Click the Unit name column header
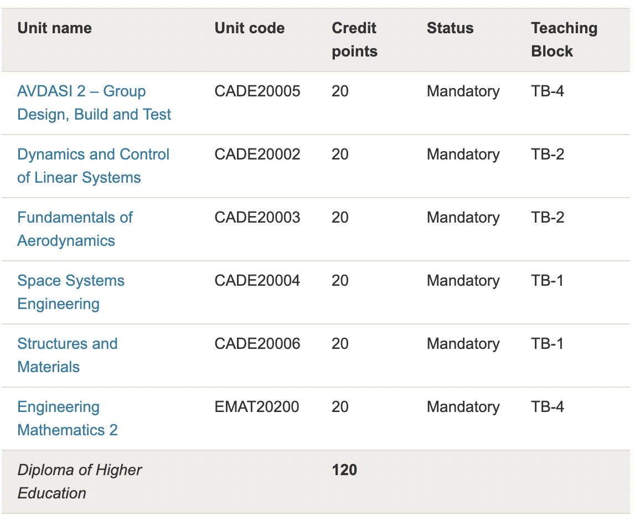Viewport: 640px width, 525px height. click(x=54, y=28)
